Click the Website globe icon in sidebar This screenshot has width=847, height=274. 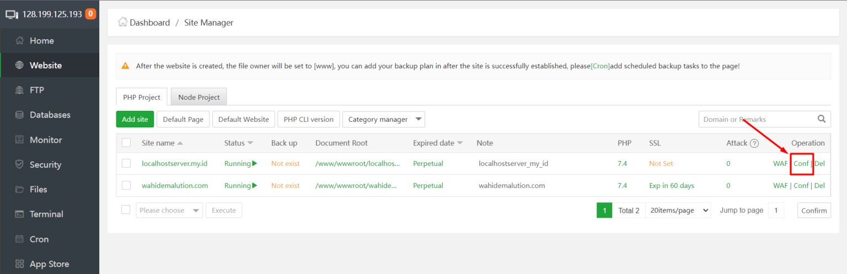click(x=20, y=66)
